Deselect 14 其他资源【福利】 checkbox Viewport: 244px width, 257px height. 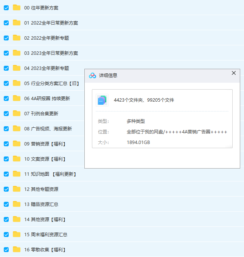6,220
